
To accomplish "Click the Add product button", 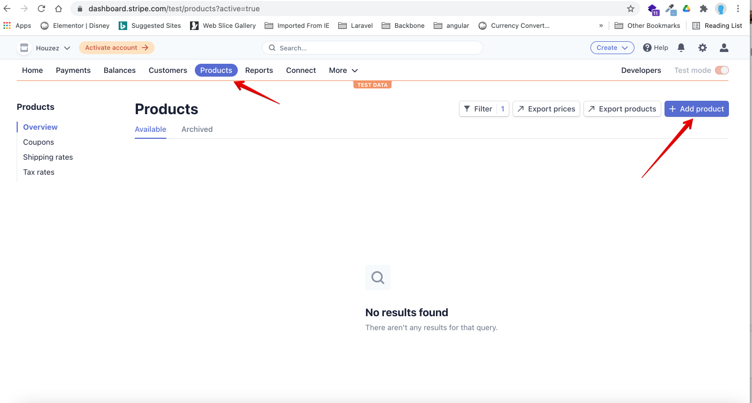I will [x=697, y=109].
